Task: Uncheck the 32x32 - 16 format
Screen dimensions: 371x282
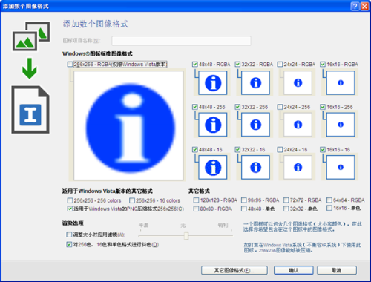Action: 237,150
